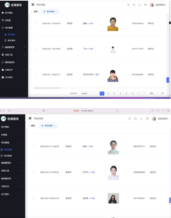Click the cloud icon beside 服务器状态

coord(3,62)
